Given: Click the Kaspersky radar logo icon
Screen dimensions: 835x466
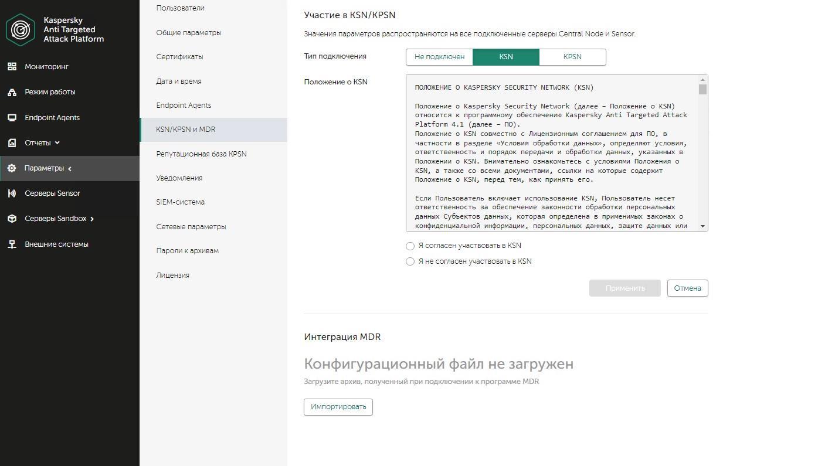Looking at the screenshot, I should 21,29.
